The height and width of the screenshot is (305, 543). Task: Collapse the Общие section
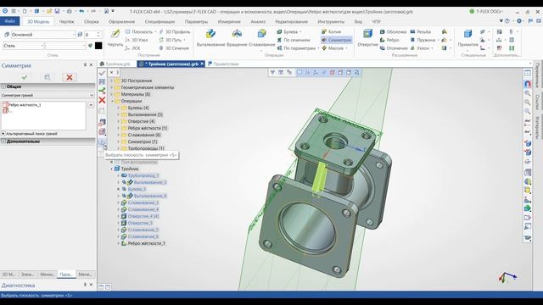click(x=3, y=86)
